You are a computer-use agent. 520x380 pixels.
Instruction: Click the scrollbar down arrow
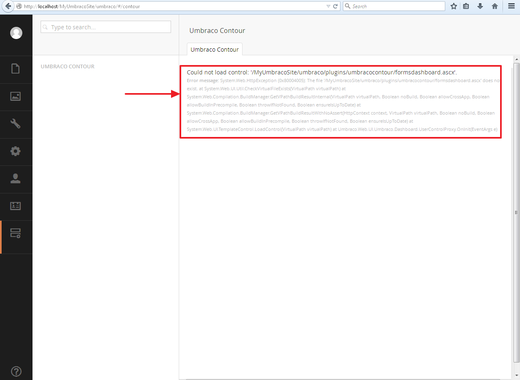pyautogui.click(x=516, y=376)
